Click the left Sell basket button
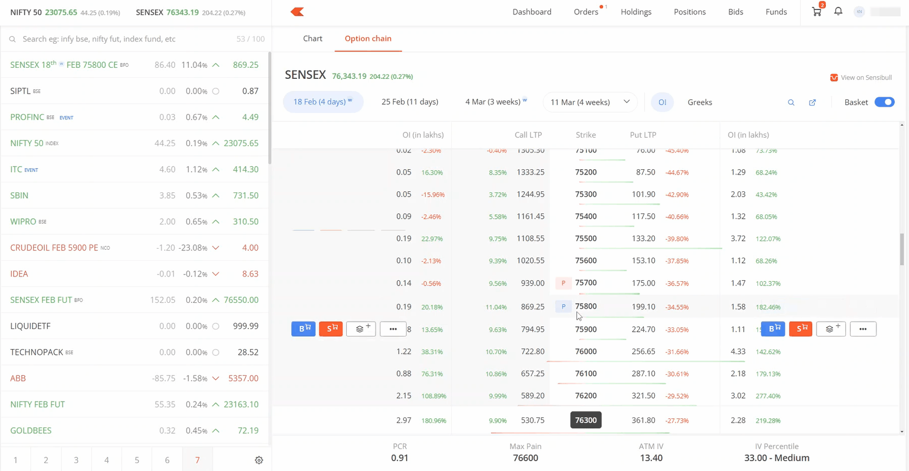Viewport: 909px width, 471px height. click(x=331, y=329)
